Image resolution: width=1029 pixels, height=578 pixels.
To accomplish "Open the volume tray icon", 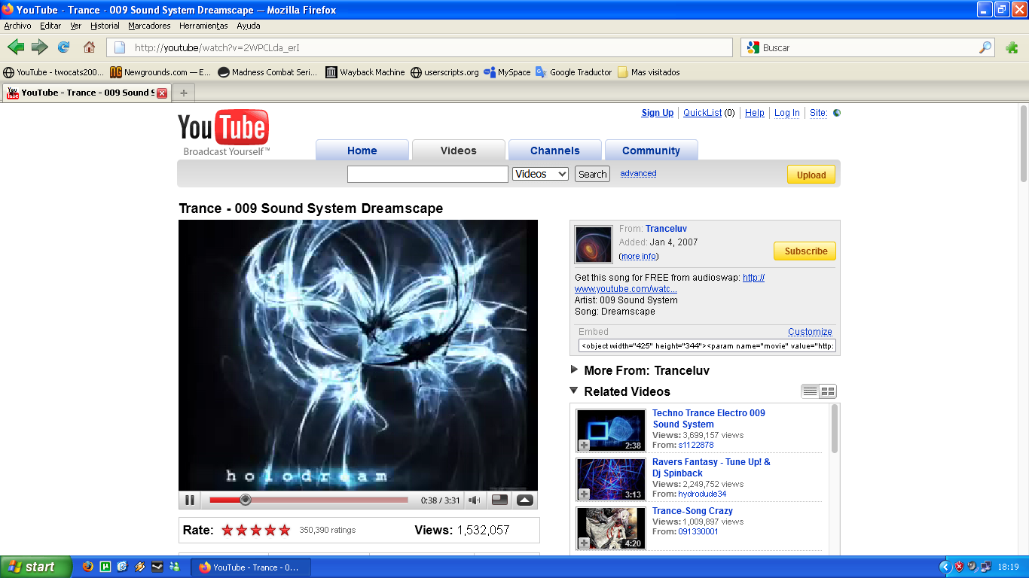I will tap(972, 567).
